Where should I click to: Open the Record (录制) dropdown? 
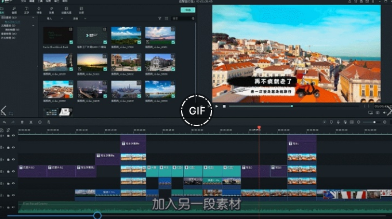pyautogui.click(x=79, y=18)
